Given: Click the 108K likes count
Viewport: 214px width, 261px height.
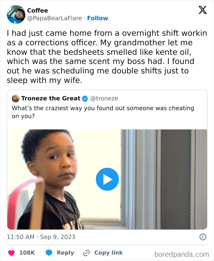Looking at the screenshot, I should pyautogui.click(x=27, y=253).
